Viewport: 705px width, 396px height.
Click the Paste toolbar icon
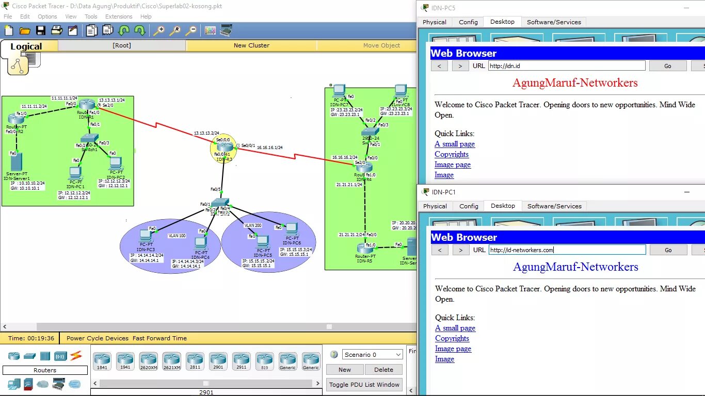(x=107, y=31)
